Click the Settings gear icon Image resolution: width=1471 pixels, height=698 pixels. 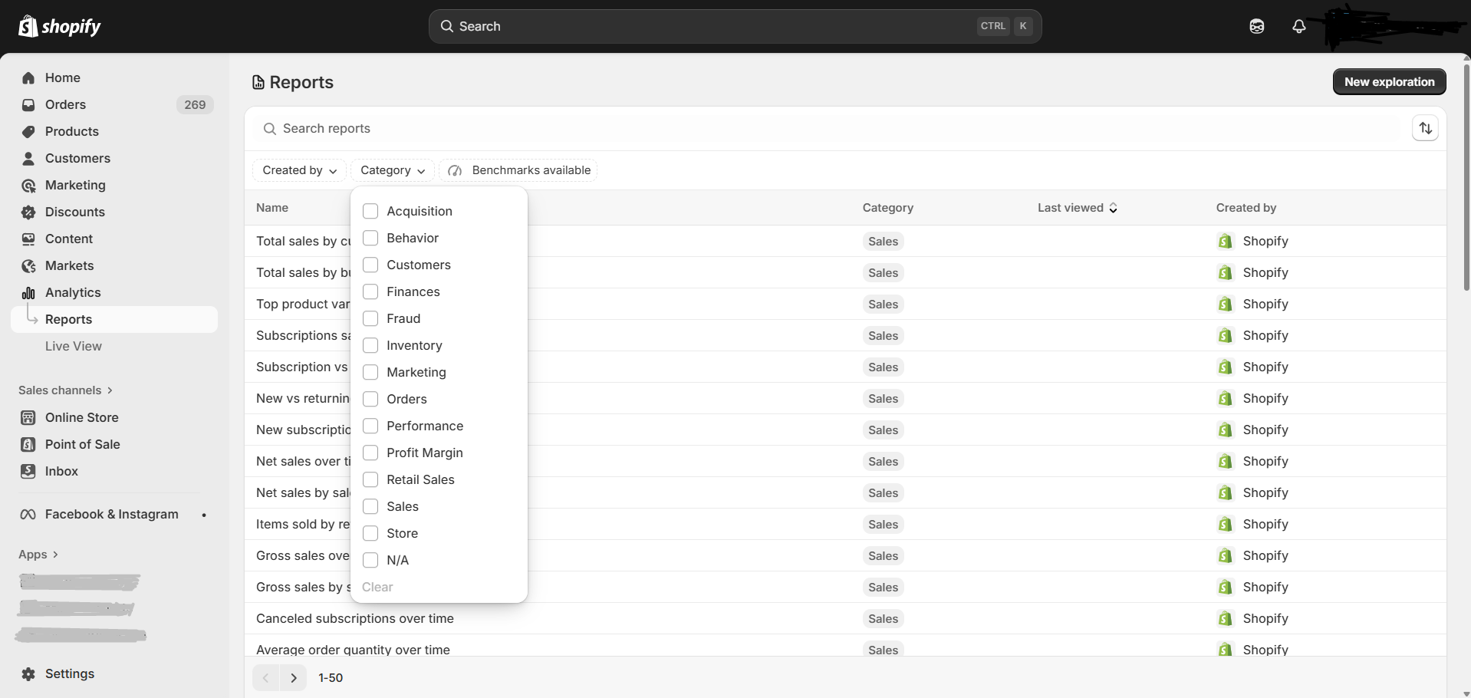(28, 673)
